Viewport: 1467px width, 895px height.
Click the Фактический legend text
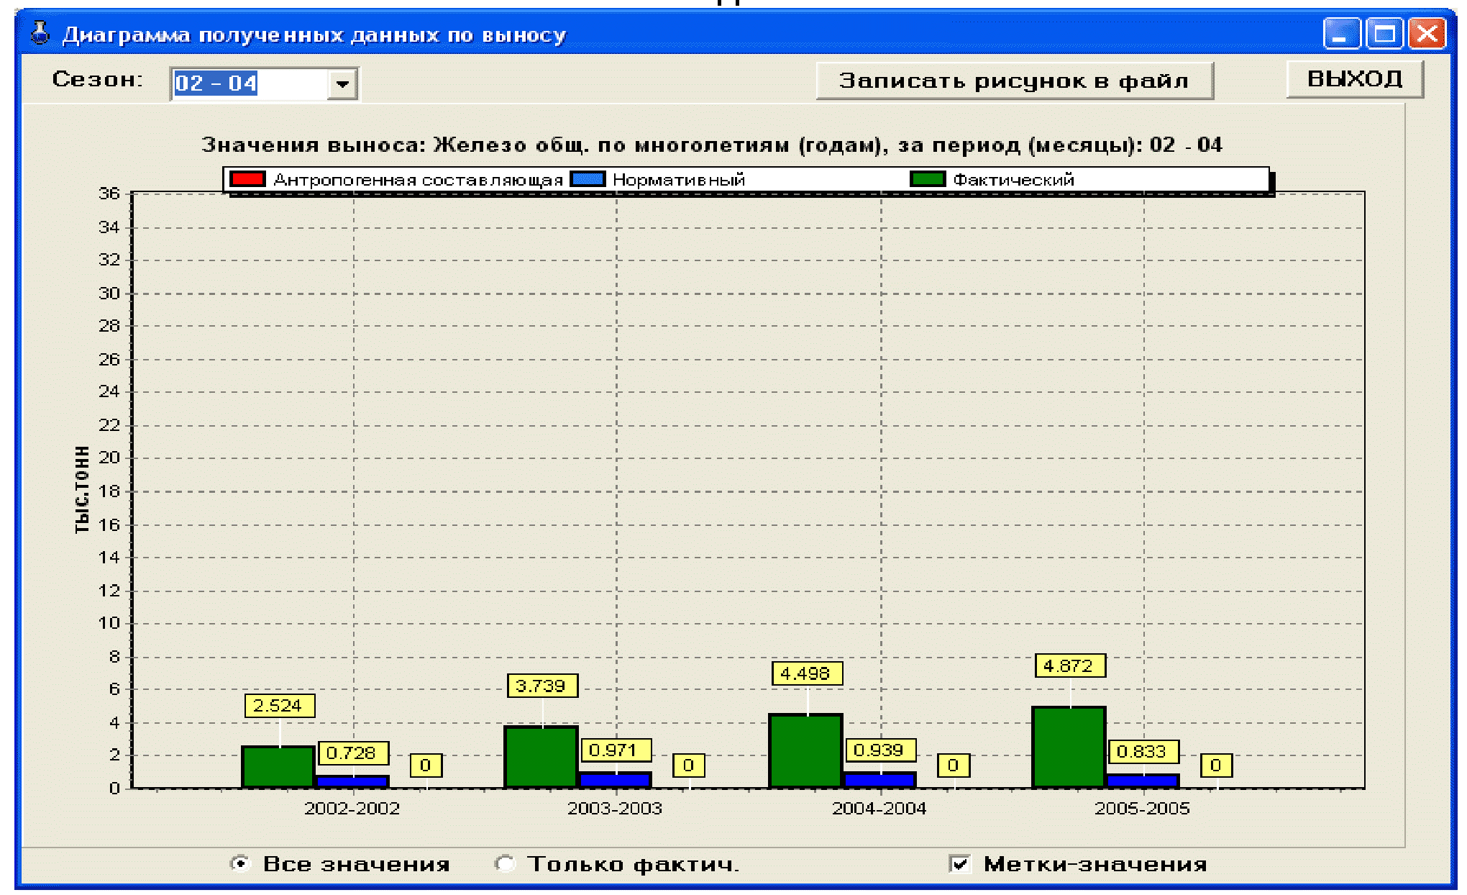[x=1014, y=180]
